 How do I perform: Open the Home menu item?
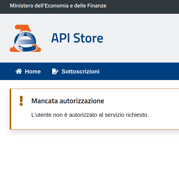(x=33, y=71)
